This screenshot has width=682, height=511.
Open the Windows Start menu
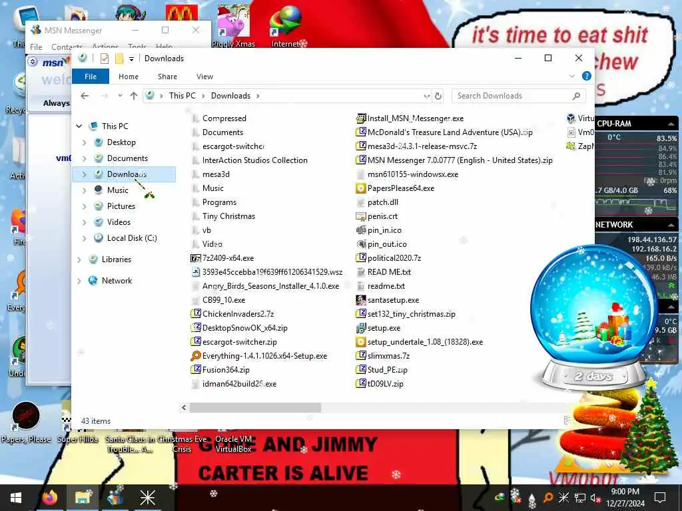(16, 498)
